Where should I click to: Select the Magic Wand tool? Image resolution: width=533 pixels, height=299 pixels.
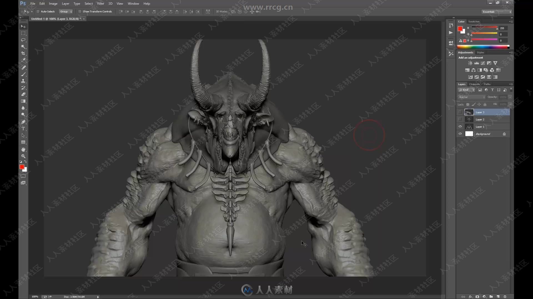click(23, 47)
